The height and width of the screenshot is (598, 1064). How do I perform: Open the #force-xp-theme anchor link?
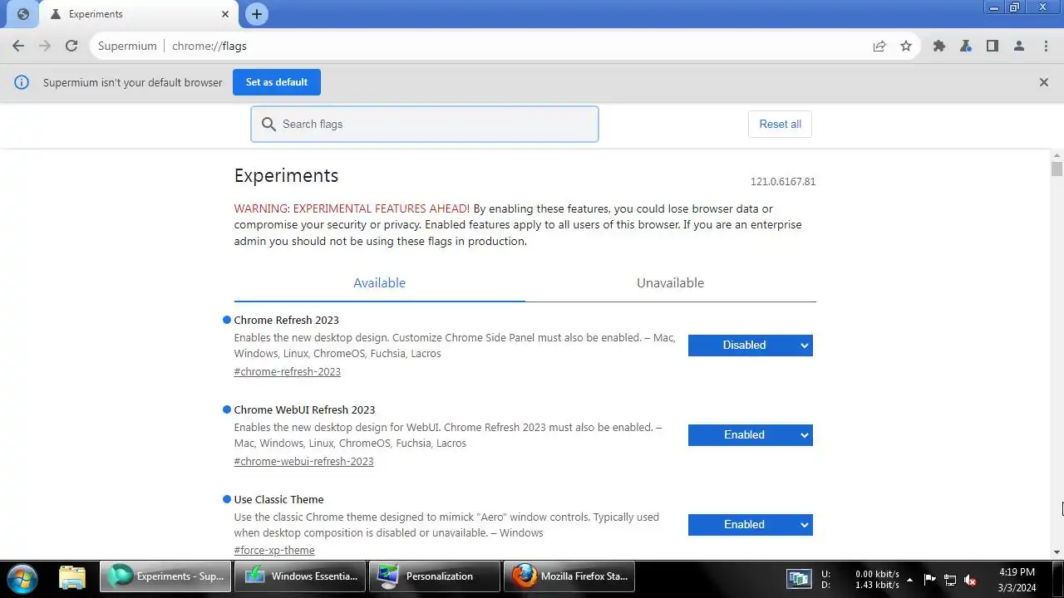(x=274, y=551)
